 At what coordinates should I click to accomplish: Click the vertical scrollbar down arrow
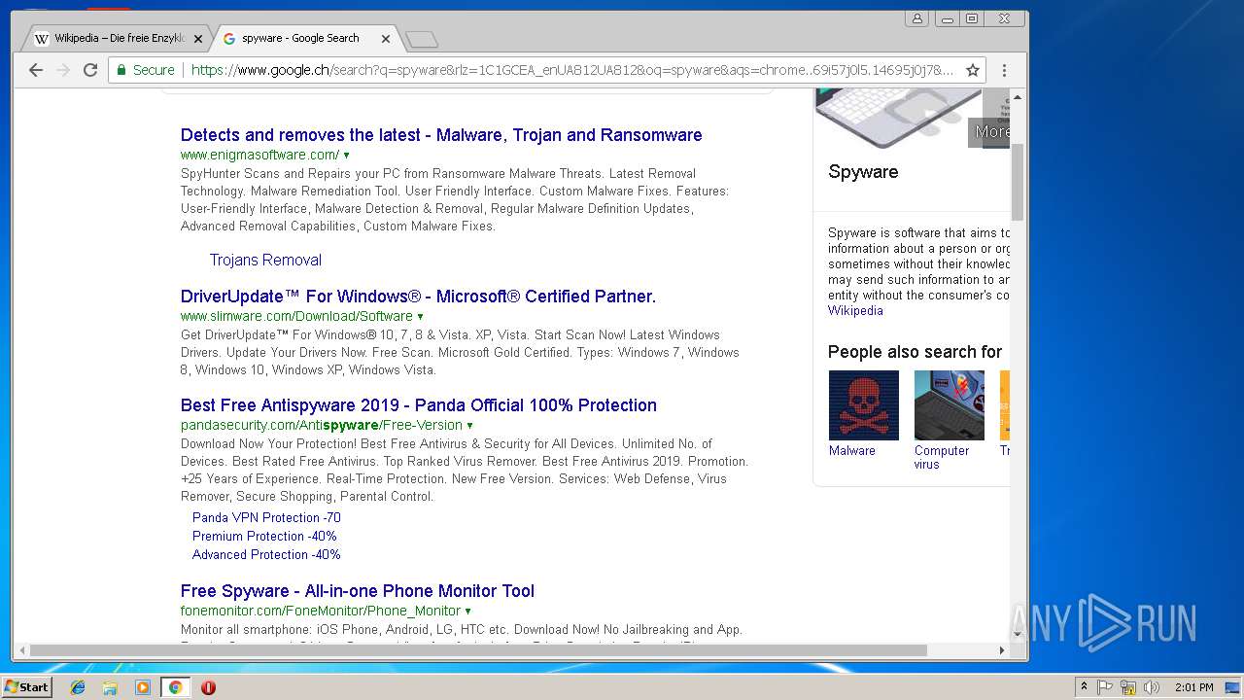[x=1018, y=634]
